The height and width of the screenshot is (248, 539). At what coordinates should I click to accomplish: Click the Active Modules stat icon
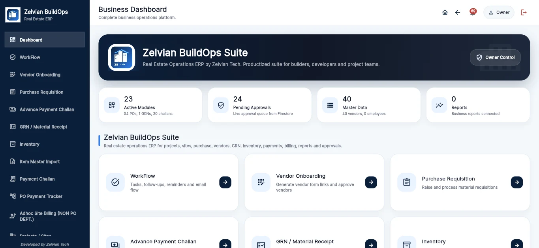(112, 105)
